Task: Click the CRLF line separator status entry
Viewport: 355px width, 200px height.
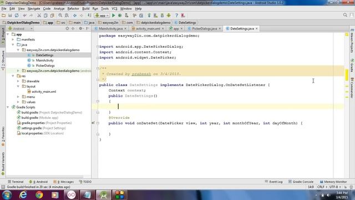Action: click(x=322, y=187)
